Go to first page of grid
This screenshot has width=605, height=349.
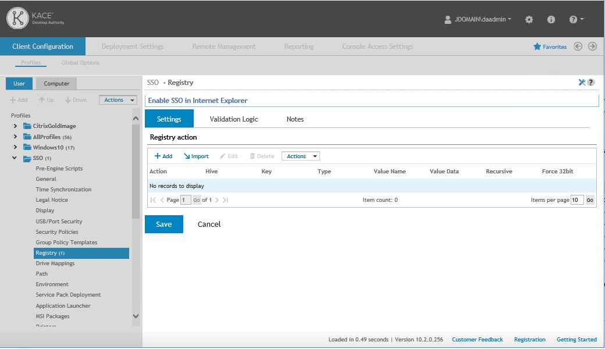click(153, 200)
